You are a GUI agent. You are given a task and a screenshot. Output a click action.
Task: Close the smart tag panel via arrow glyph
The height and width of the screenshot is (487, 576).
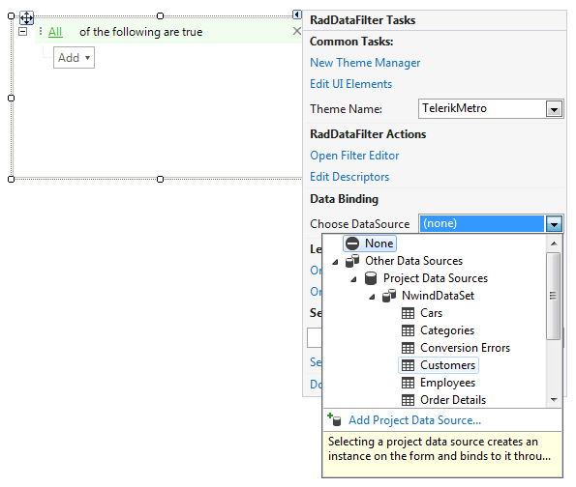pos(297,14)
